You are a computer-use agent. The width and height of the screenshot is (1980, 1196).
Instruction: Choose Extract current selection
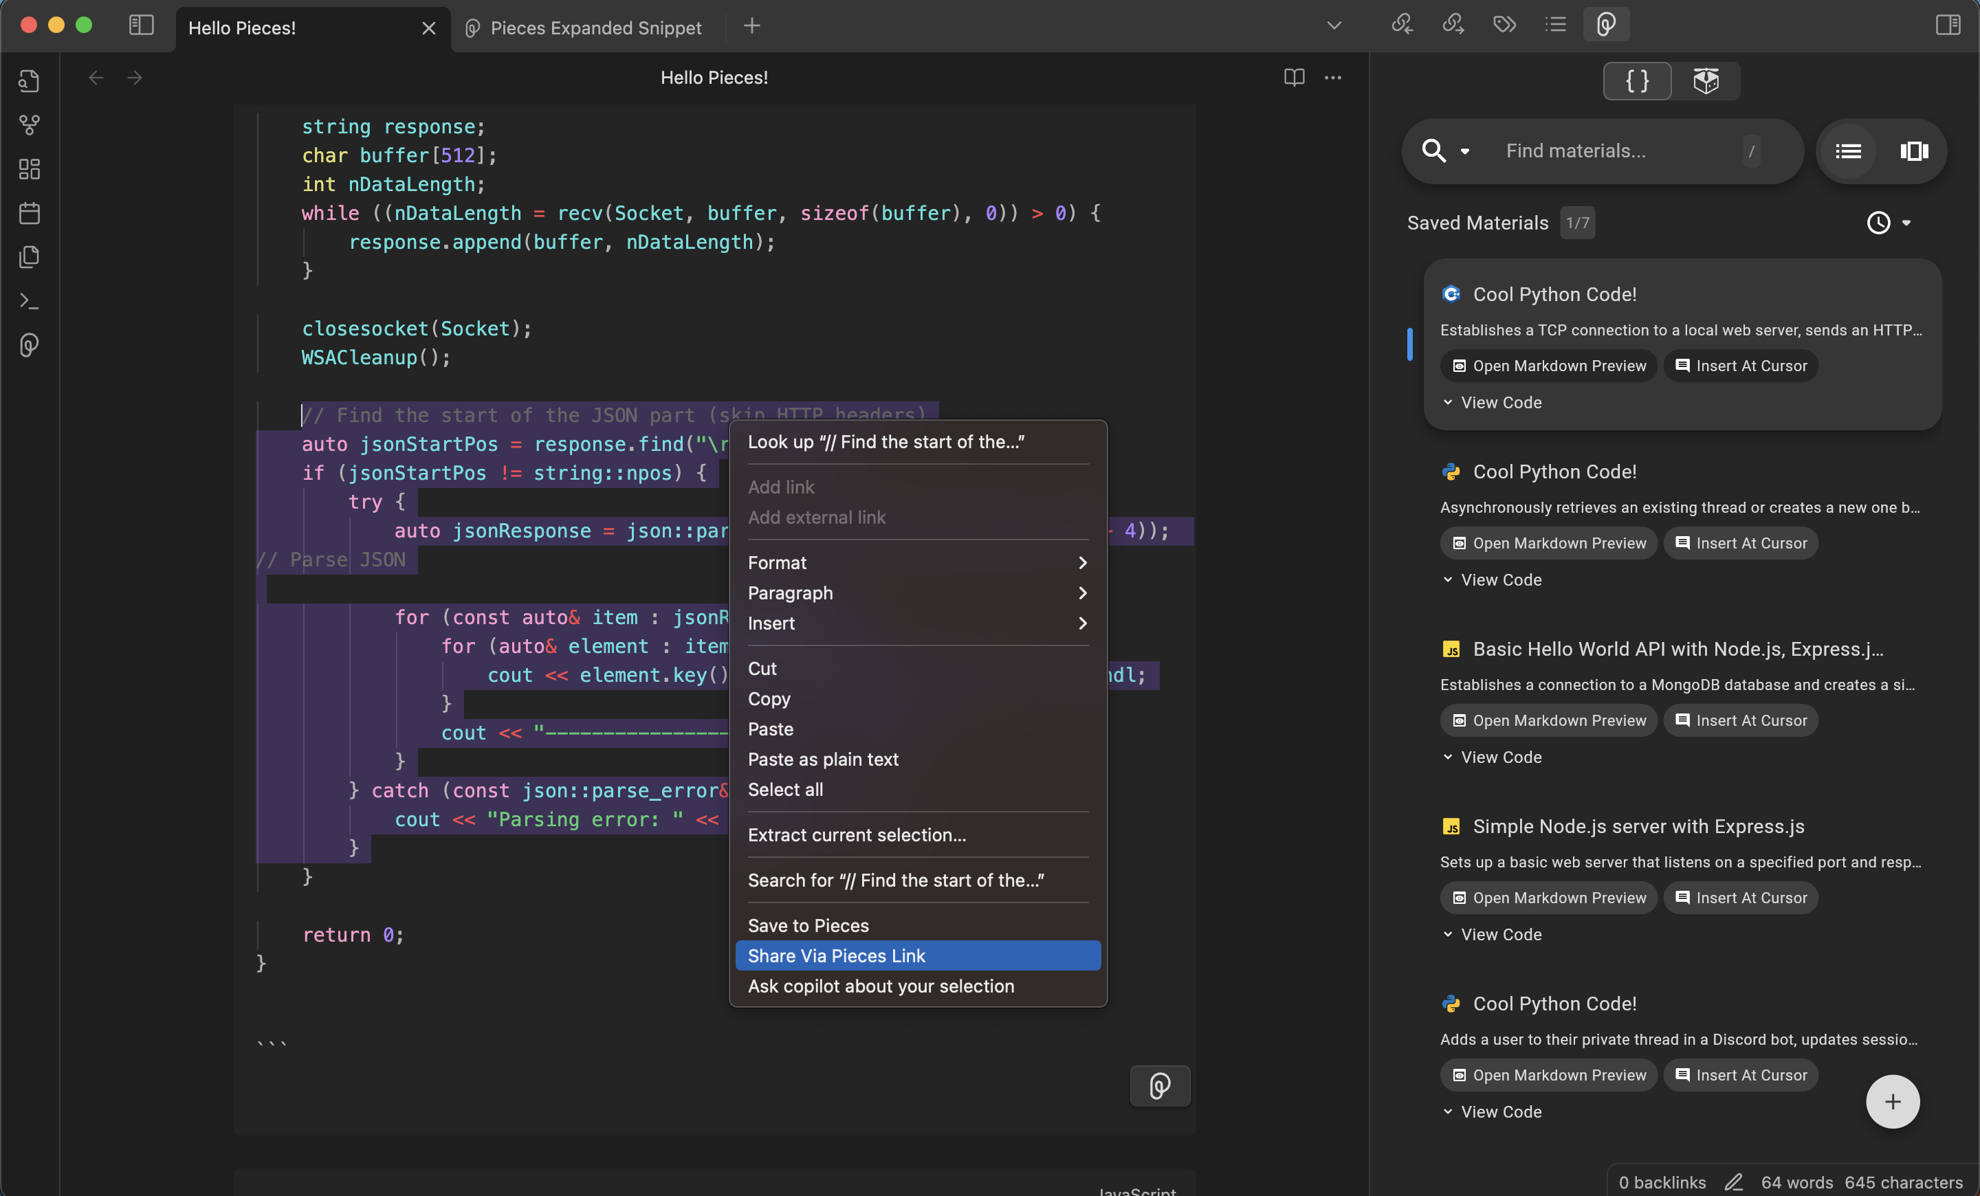(918, 835)
